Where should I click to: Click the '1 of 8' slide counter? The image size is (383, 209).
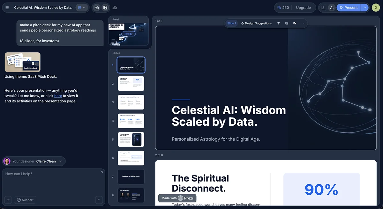159,21
